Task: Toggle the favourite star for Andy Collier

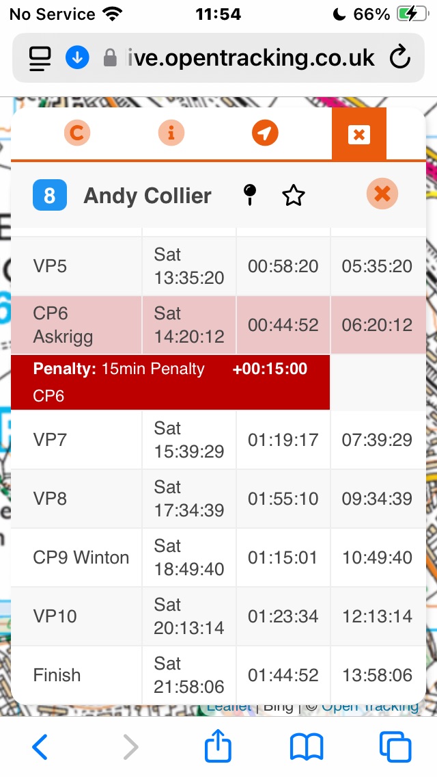Action: click(294, 196)
